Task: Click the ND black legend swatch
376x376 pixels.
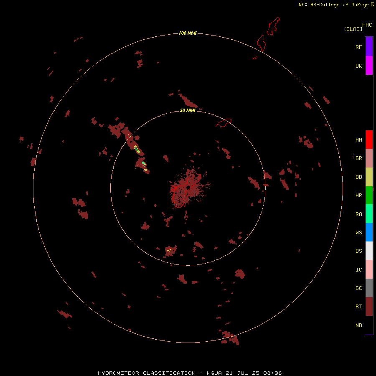Action: pyautogui.click(x=369, y=325)
